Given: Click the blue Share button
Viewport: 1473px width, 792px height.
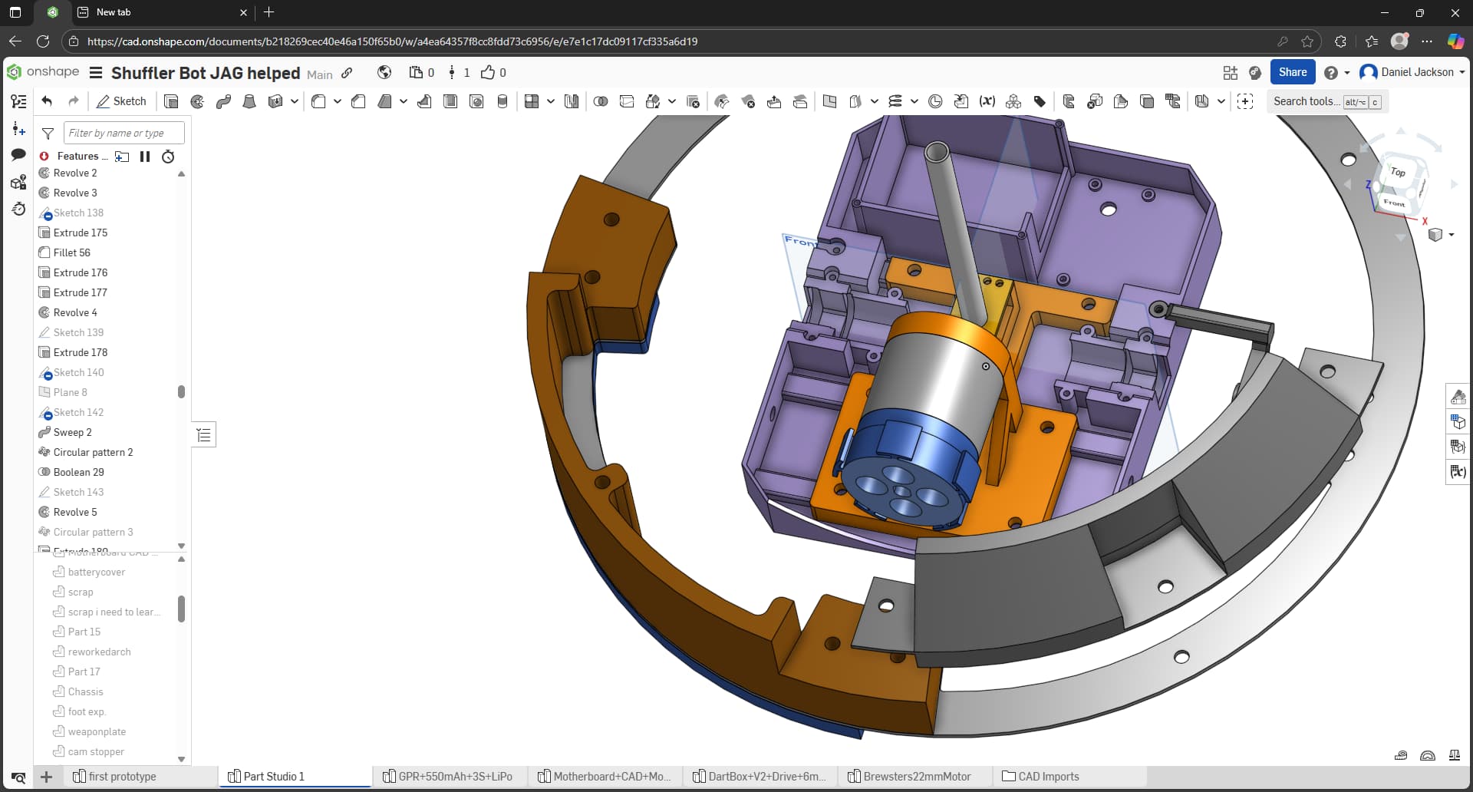Looking at the screenshot, I should [x=1292, y=72].
